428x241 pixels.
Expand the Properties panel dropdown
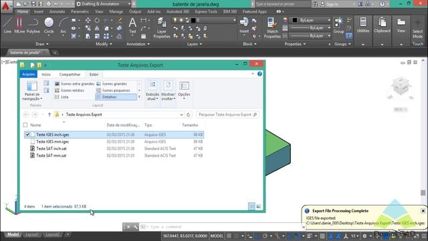tap(295, 44)
